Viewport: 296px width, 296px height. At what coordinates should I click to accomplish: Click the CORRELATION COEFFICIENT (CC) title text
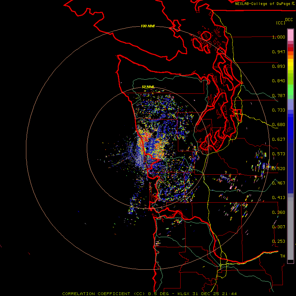(104, 294)
